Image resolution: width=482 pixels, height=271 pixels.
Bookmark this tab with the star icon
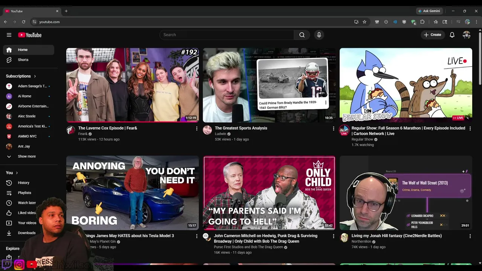coord(365,22)
